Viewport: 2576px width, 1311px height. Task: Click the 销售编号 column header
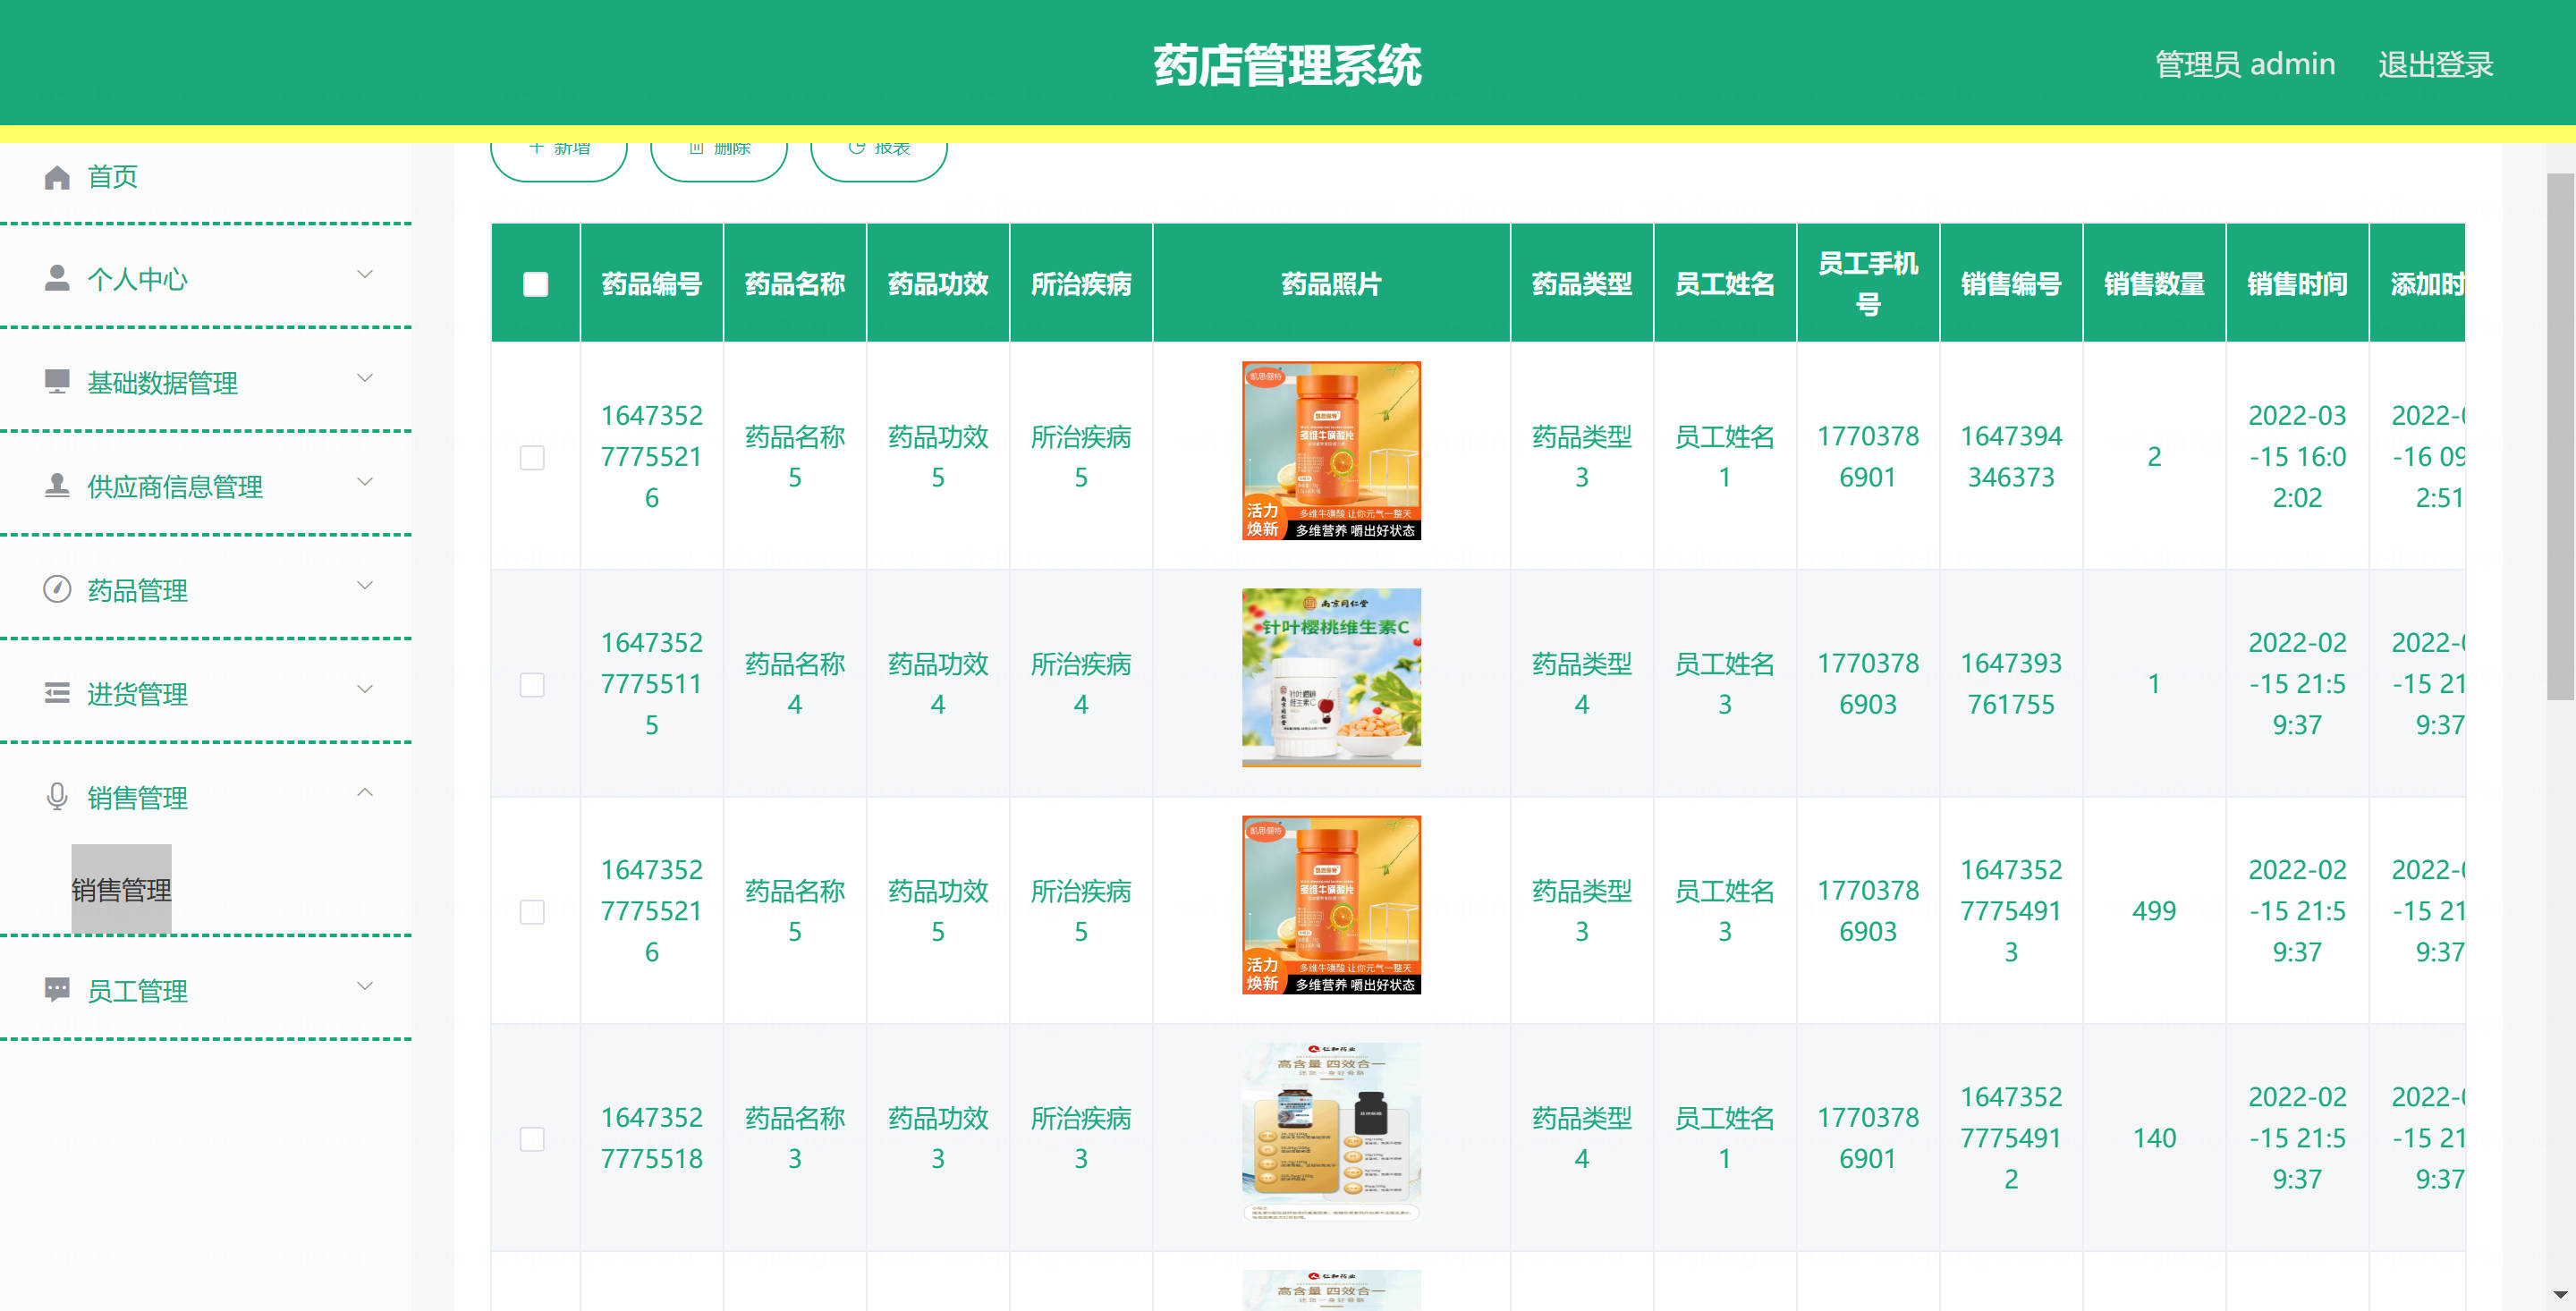2011,284
